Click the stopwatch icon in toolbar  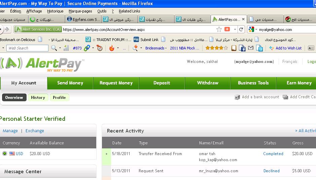pyautogui.click(x=100, y=48)
